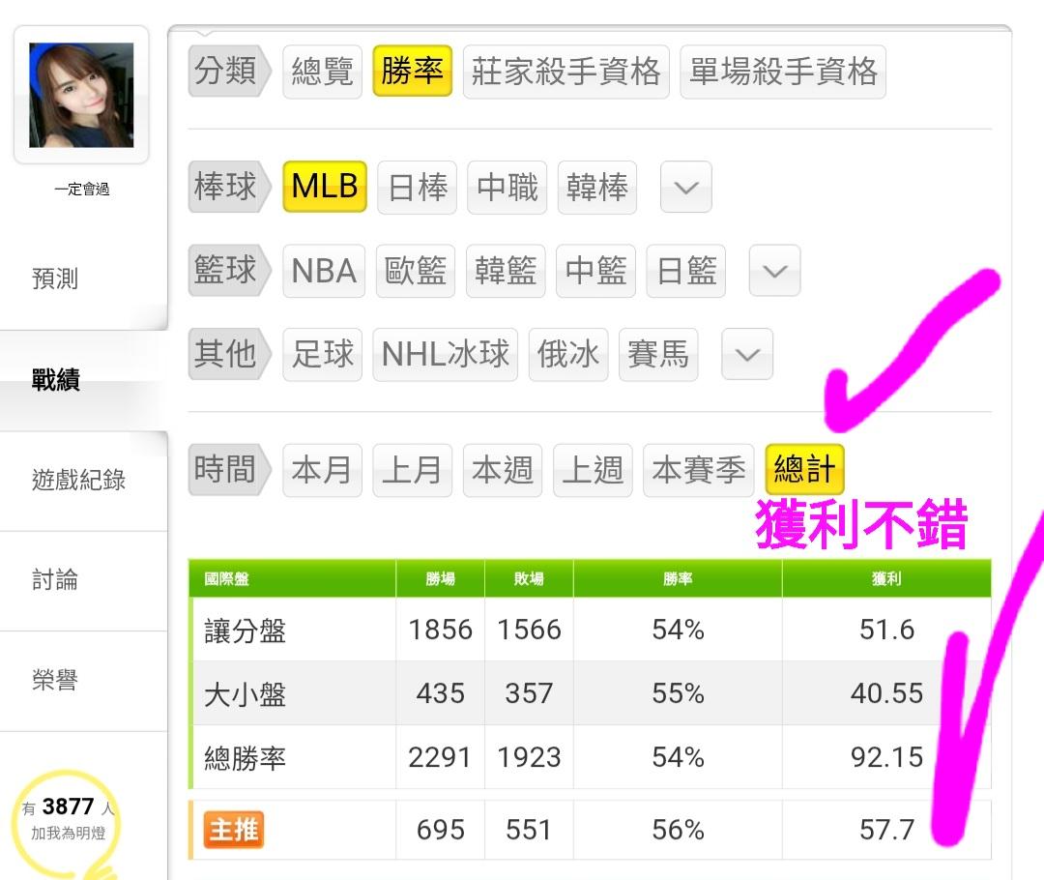Filter time range to 本月
Screen dimensions: 1044x880
tap(322, 471)
